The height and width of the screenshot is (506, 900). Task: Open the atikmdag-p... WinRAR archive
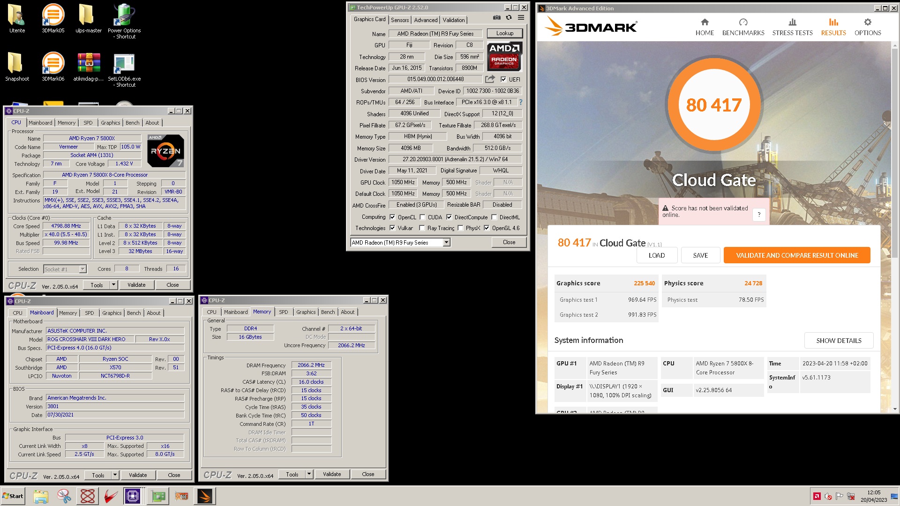(88, 66)
